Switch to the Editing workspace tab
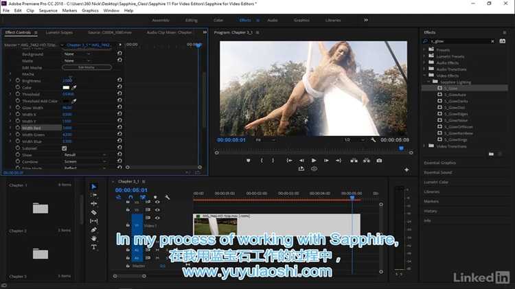Image resolution: width=515 pixels, height=289 pixels. (191, 21)
